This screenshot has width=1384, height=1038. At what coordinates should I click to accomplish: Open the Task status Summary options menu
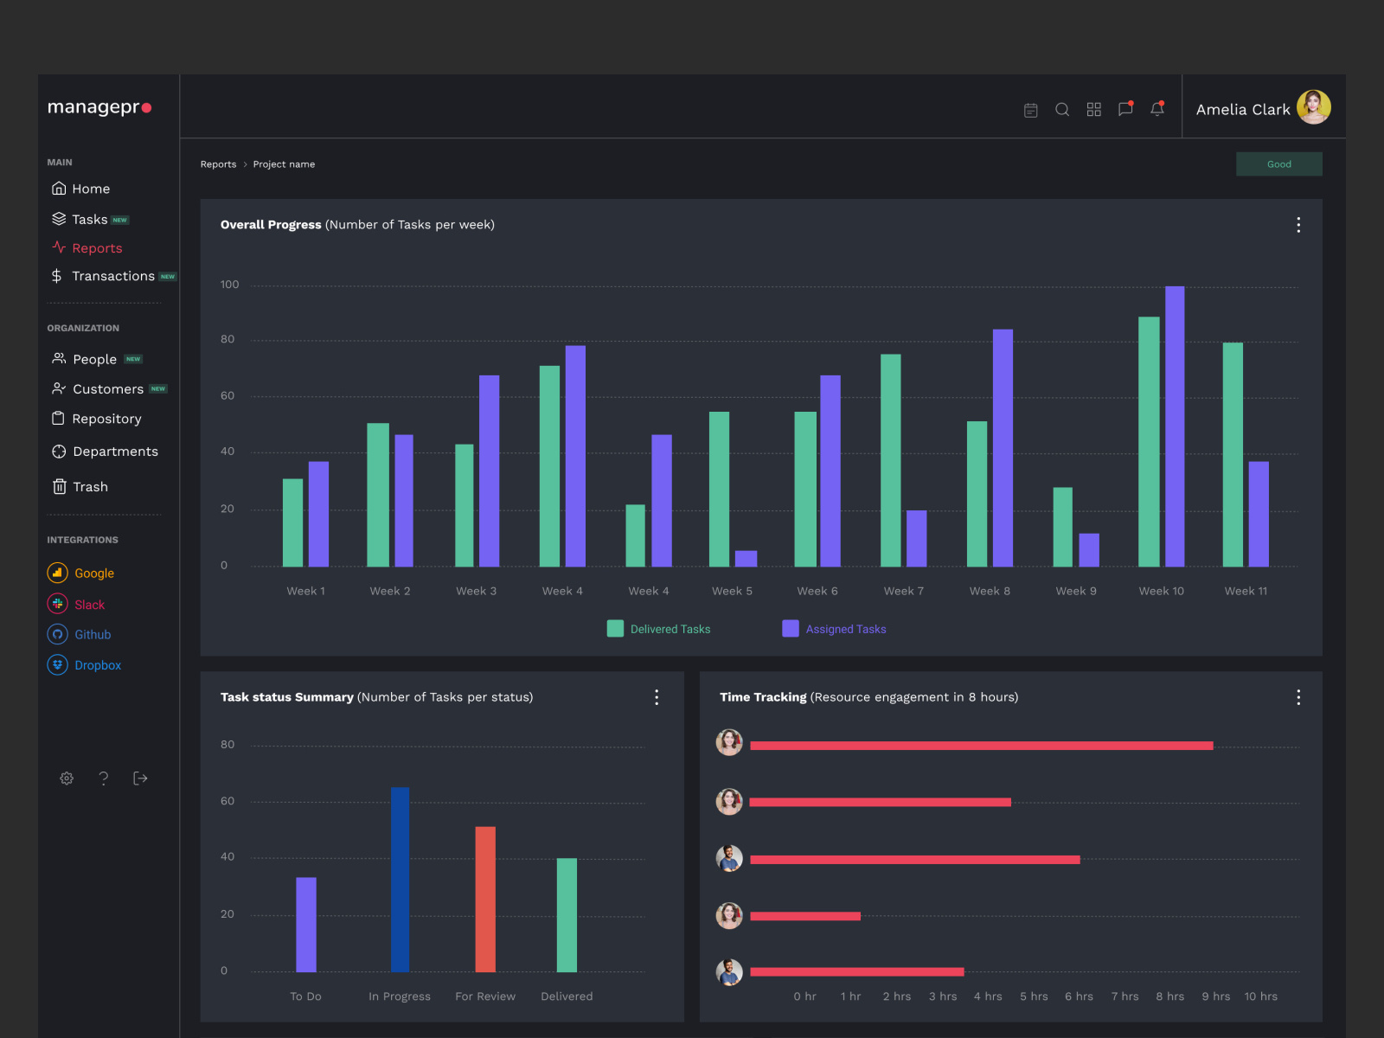click(x=657, y=697)
